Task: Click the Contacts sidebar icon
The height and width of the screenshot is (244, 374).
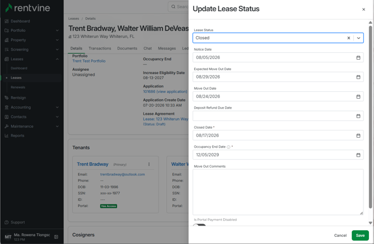Action: coord(7,117)
